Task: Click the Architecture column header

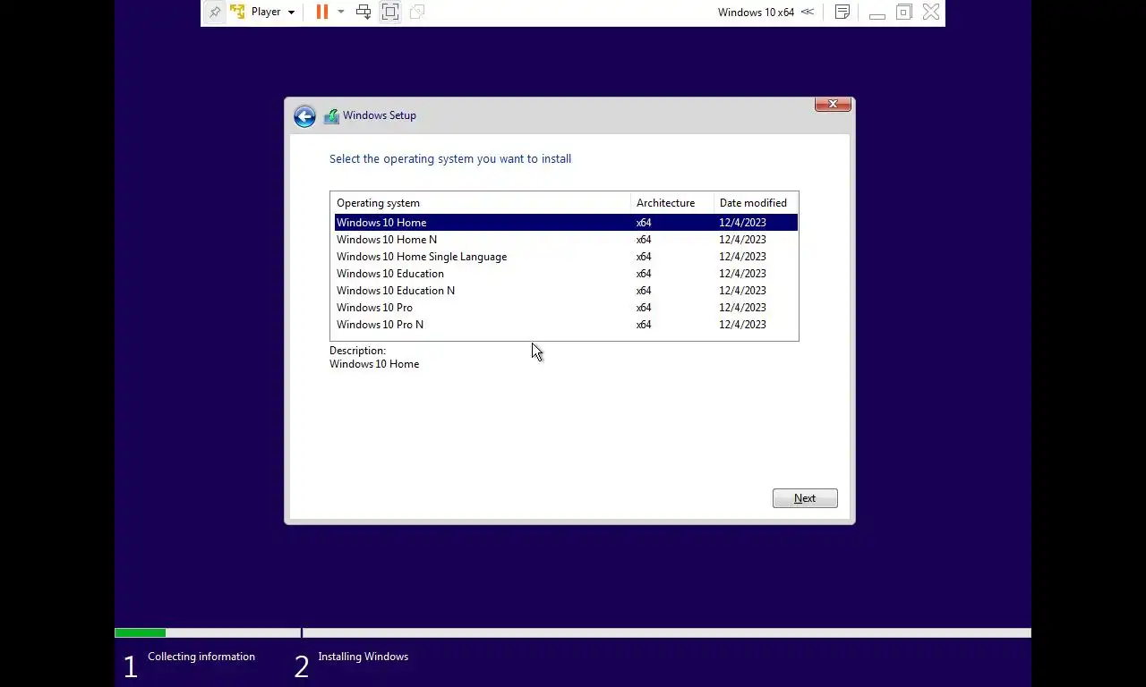Action: tap(672, 203)
